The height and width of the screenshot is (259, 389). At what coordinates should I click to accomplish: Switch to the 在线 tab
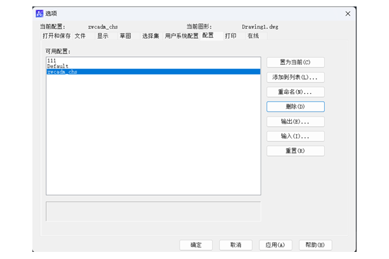[x=256, y=36]
